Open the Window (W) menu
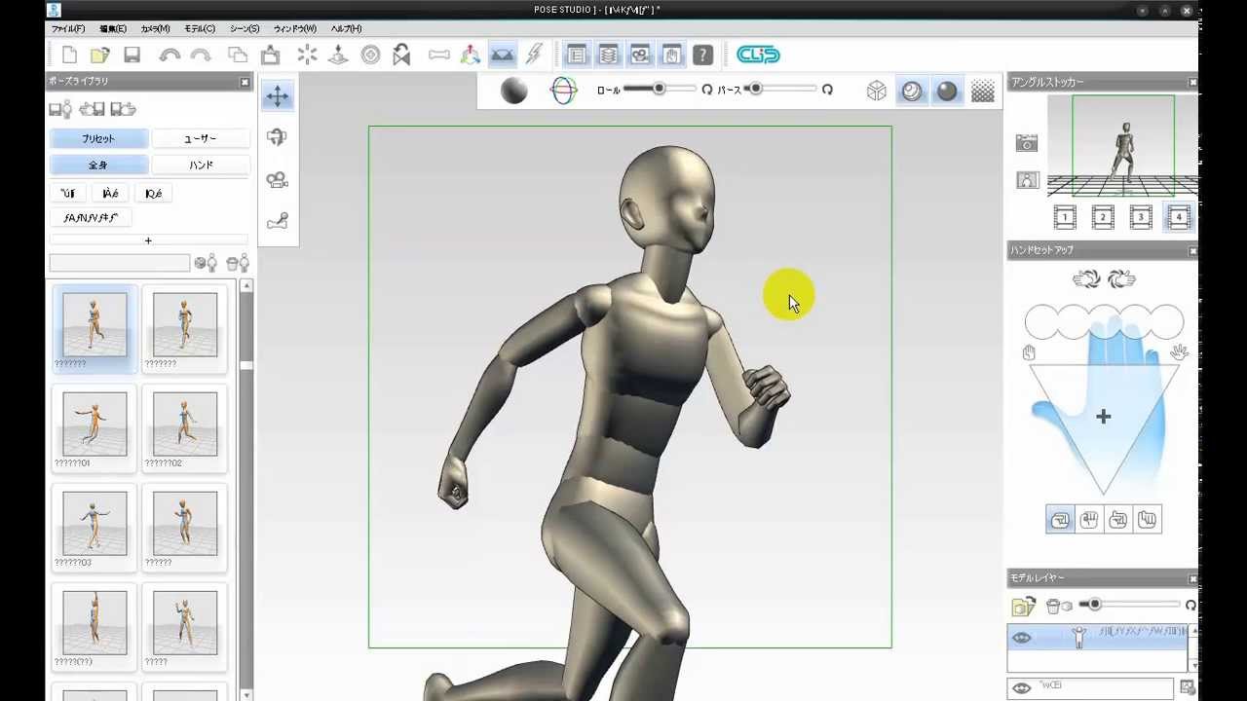1247x701 pixels. pos(295,29)
